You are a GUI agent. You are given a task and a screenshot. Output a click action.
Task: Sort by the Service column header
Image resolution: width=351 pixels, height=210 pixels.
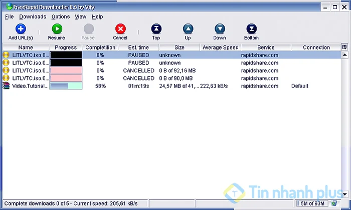point(266,47)
